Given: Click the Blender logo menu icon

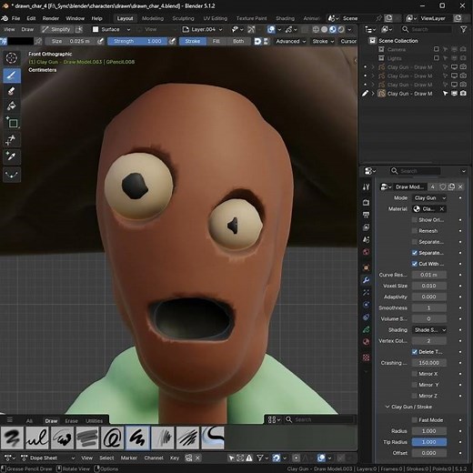Looking at the screenshot, I should (x=5, y=18).
